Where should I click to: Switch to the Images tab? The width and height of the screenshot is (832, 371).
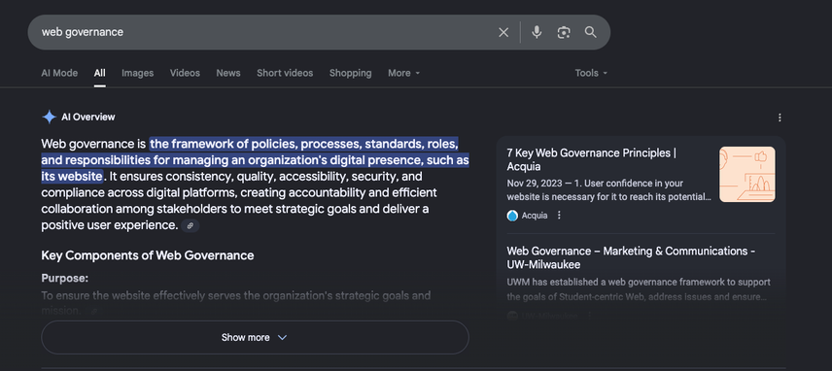click(x=137, y=73)
